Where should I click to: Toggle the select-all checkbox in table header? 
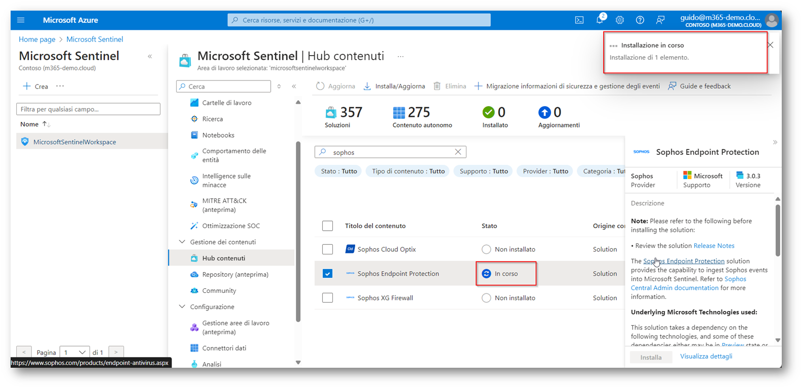[327, 226]
